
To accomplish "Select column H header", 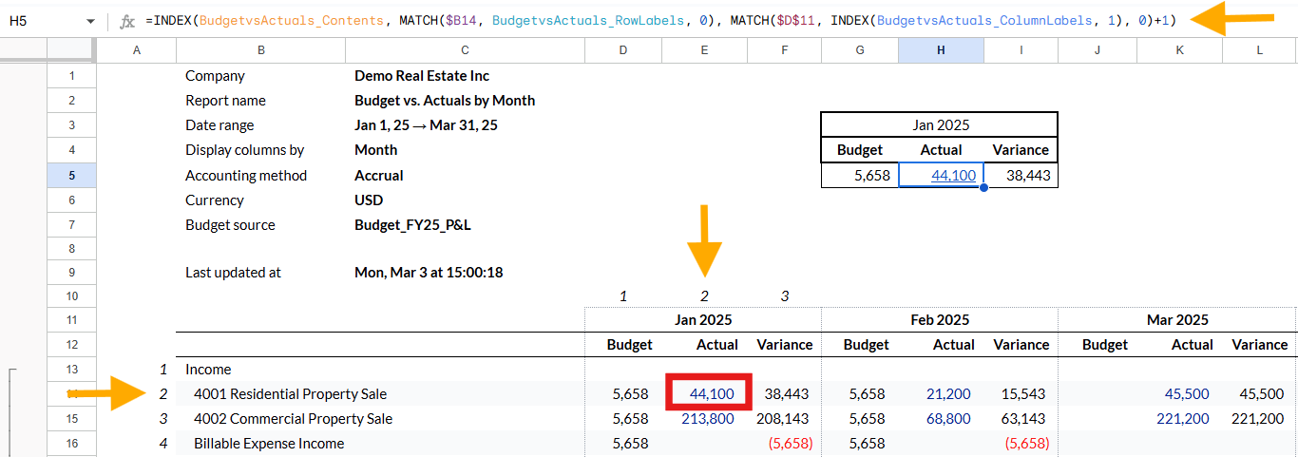I will [941, 50].
